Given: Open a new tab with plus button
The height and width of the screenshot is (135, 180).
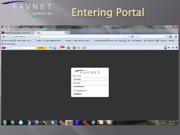Looking at the screenshot, I should tap(68, 33).
